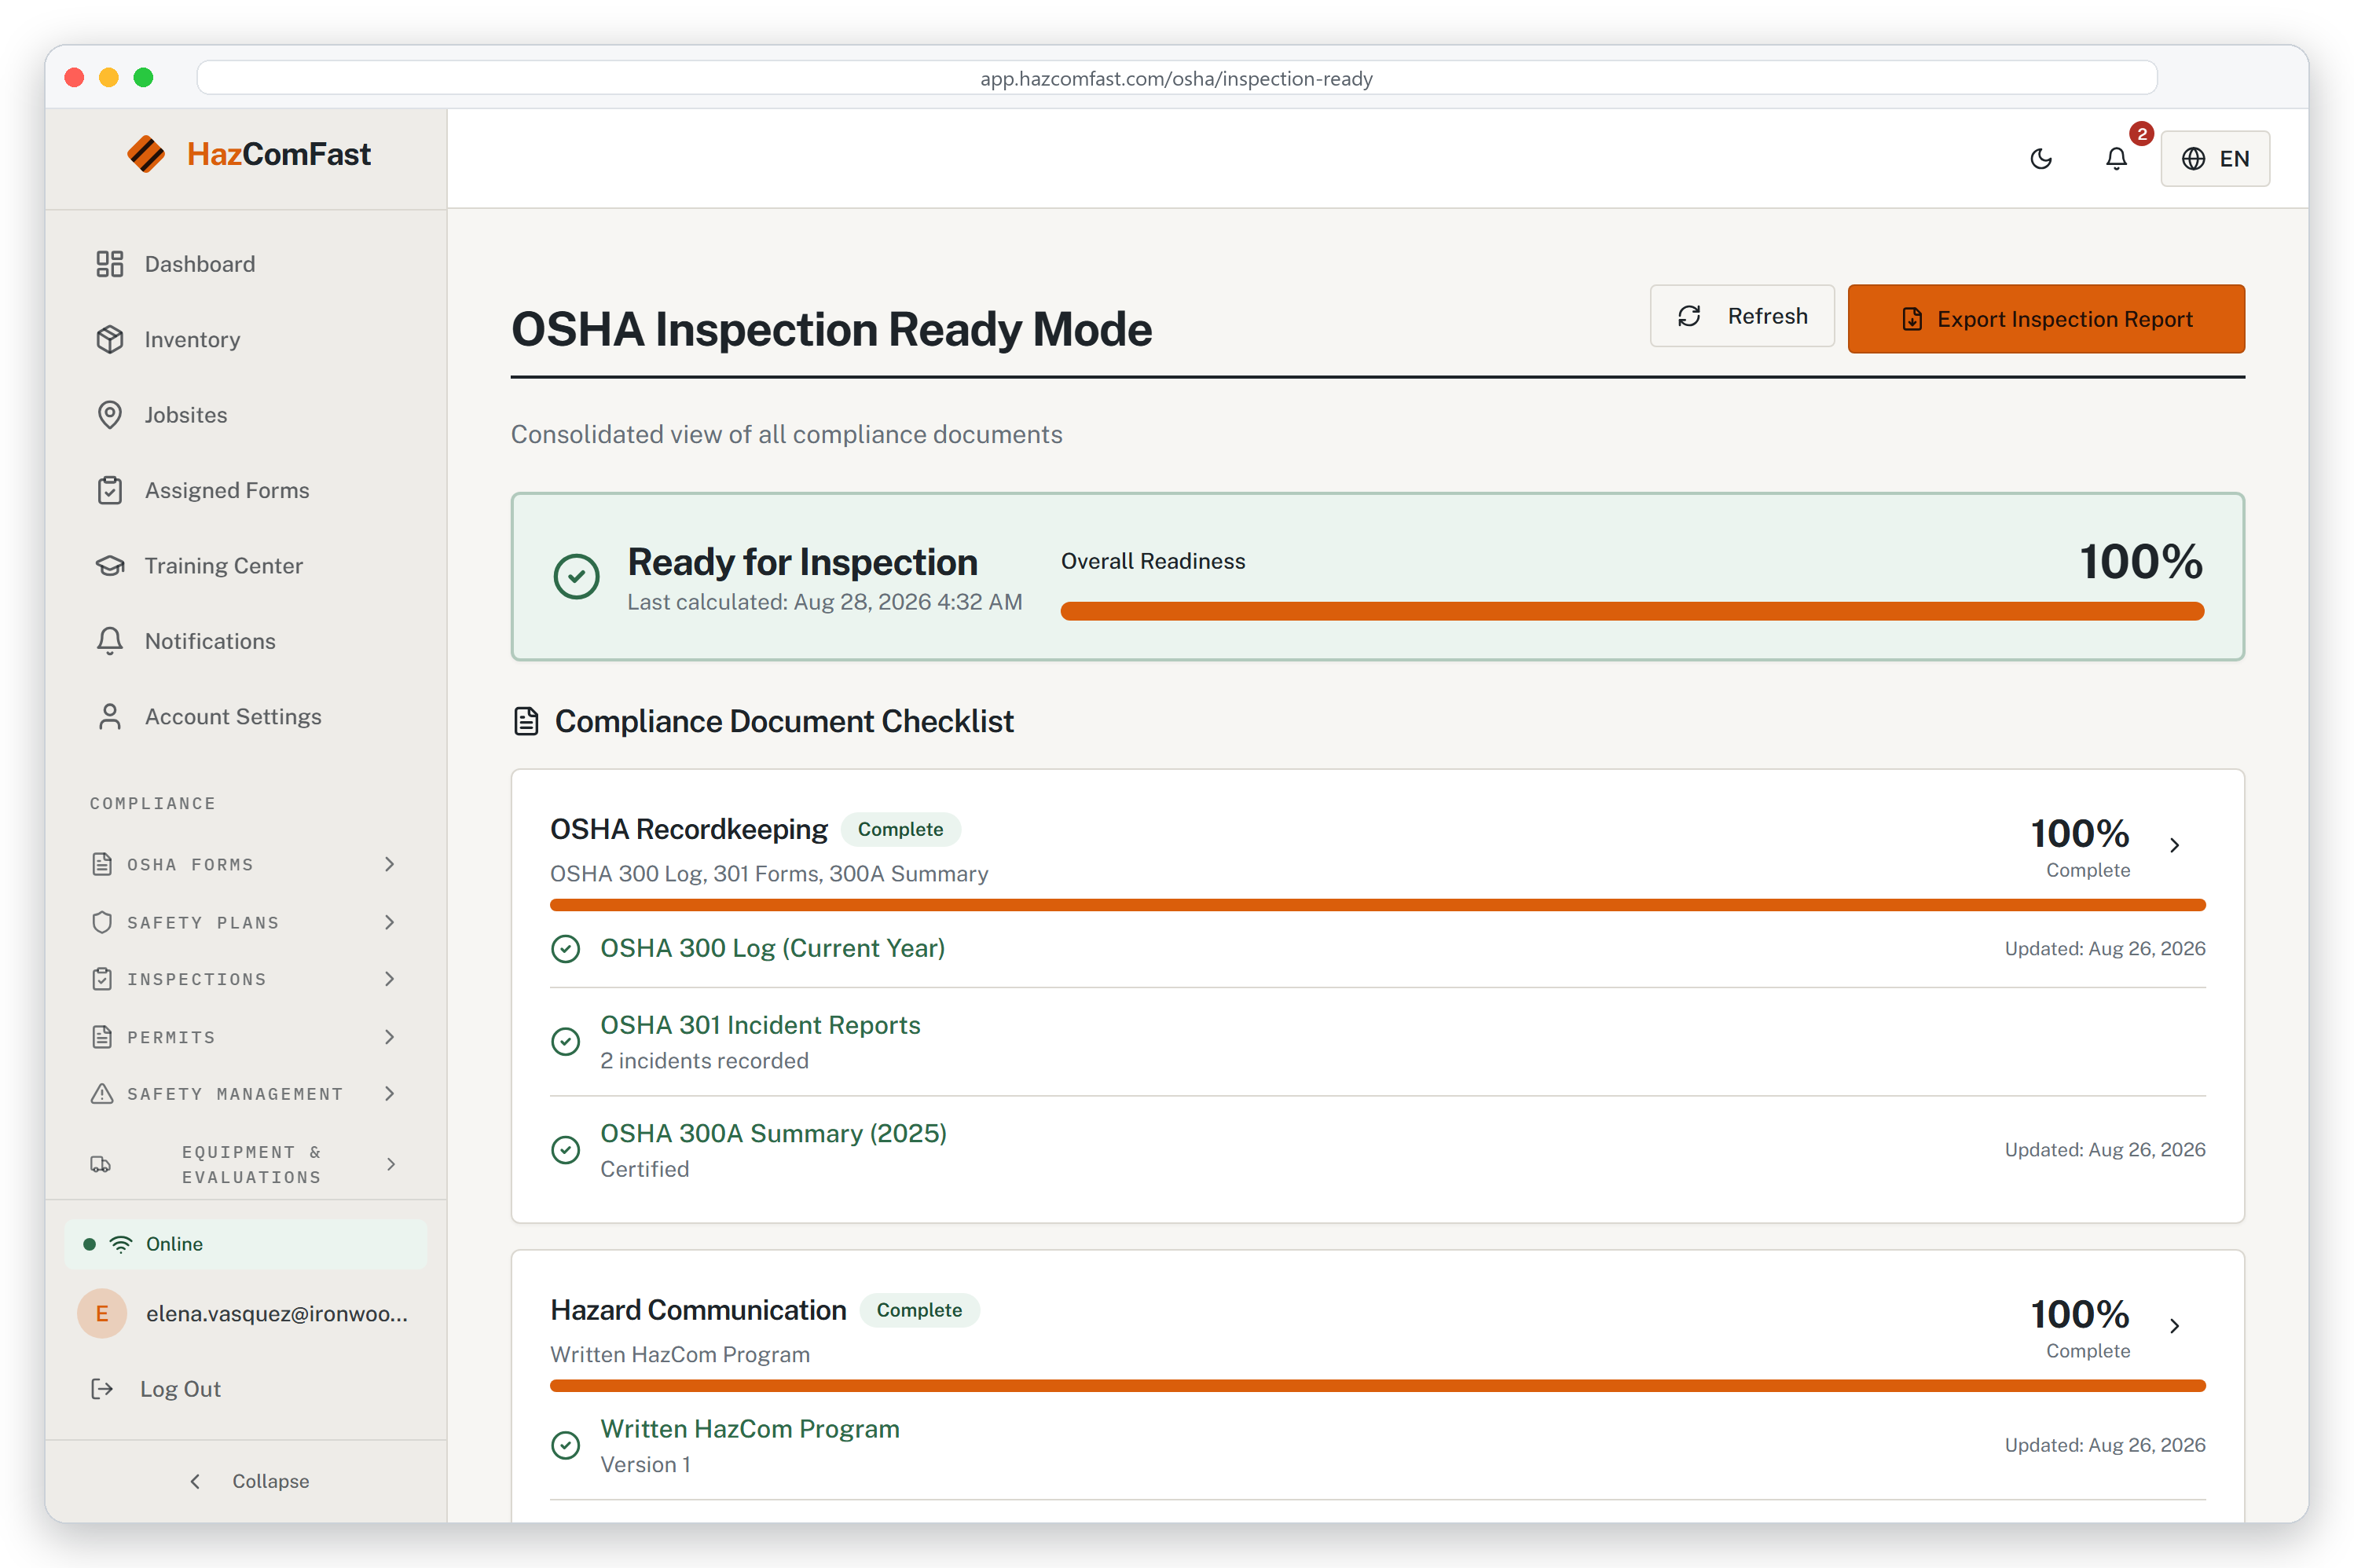Click check icon beside OSHA 300A Summary
This screenshot has height=1568, width=2354.
(566, 1150)
